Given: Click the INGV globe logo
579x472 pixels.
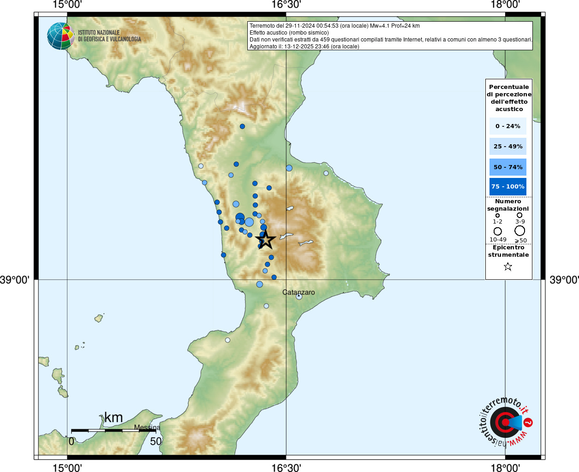Looking at the screenshot, I should (x=60, y=36).
